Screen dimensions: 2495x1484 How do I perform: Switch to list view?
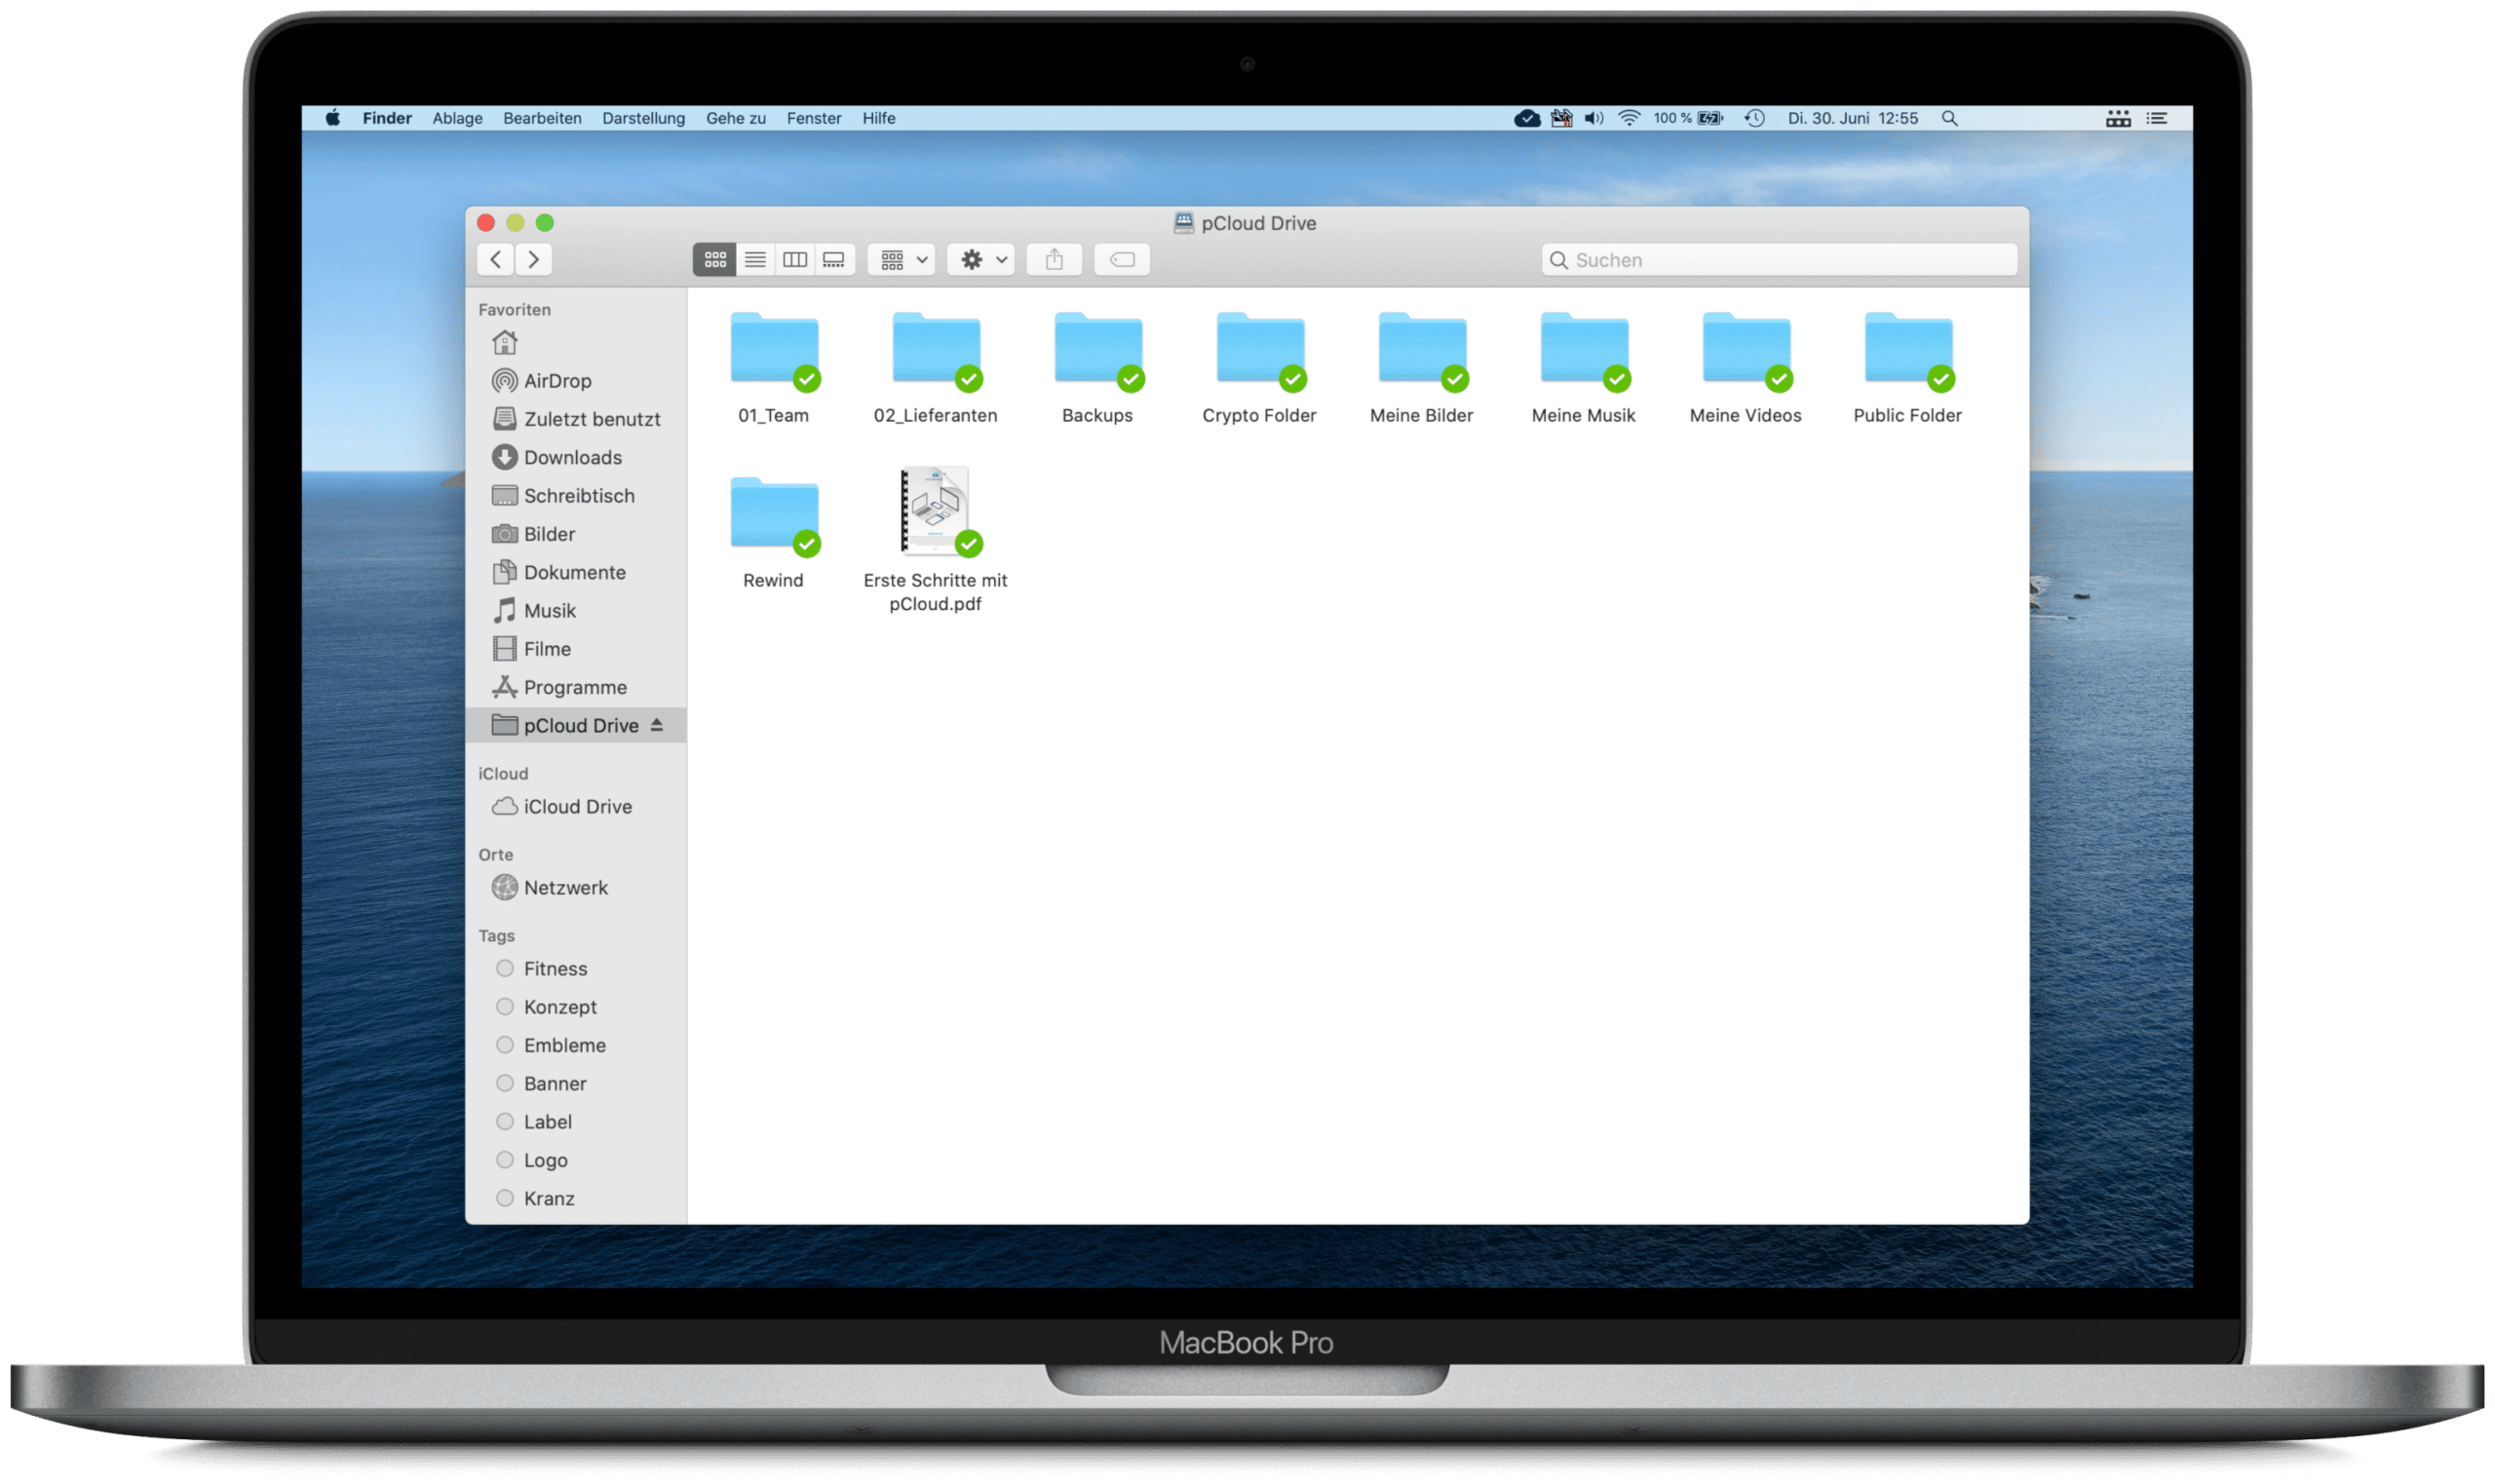pos(755,260)
